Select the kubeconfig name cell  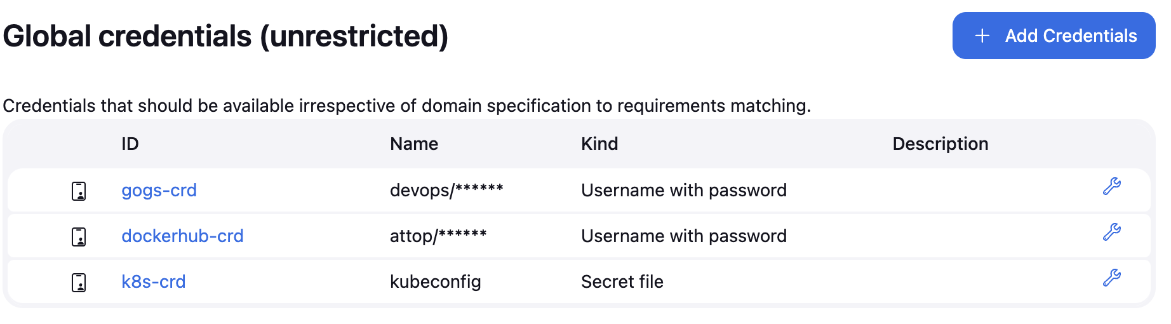pos(435,281)
